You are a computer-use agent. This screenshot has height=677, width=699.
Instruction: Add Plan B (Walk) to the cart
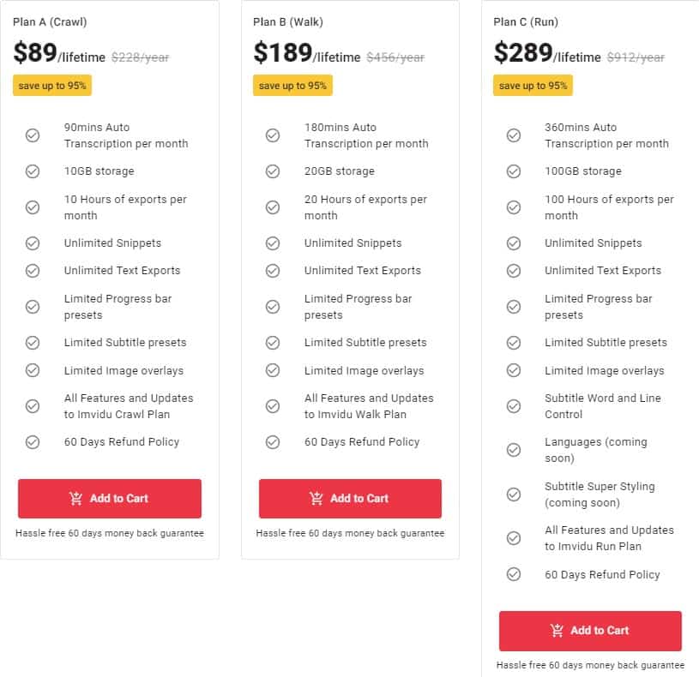coord(349,499)
